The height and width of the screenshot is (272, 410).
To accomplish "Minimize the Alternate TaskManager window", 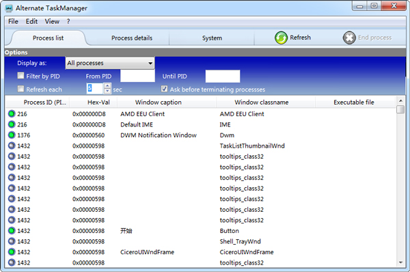I will click(360, 5).
